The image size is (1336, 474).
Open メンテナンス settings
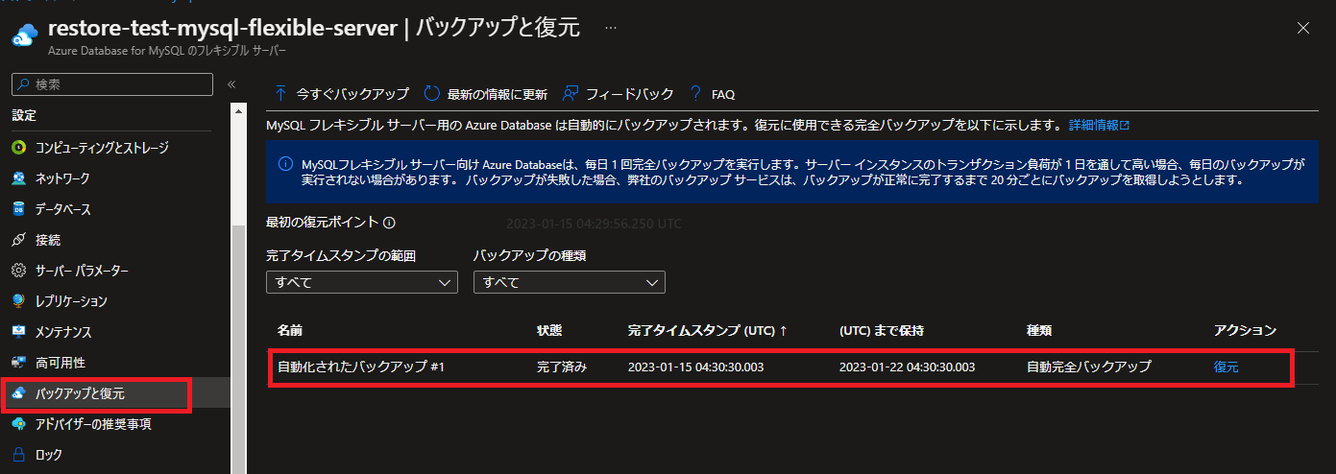63,332
